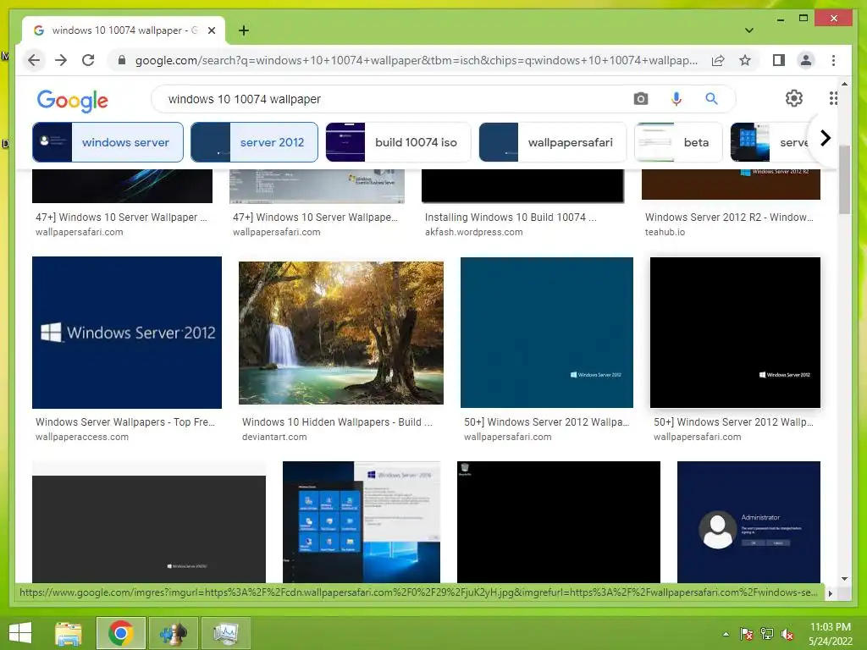Viewport: 867px width, 650px height.
Task: Show more filter chips with right arrow
Action: pyautogui.click(x=825, y=138)
